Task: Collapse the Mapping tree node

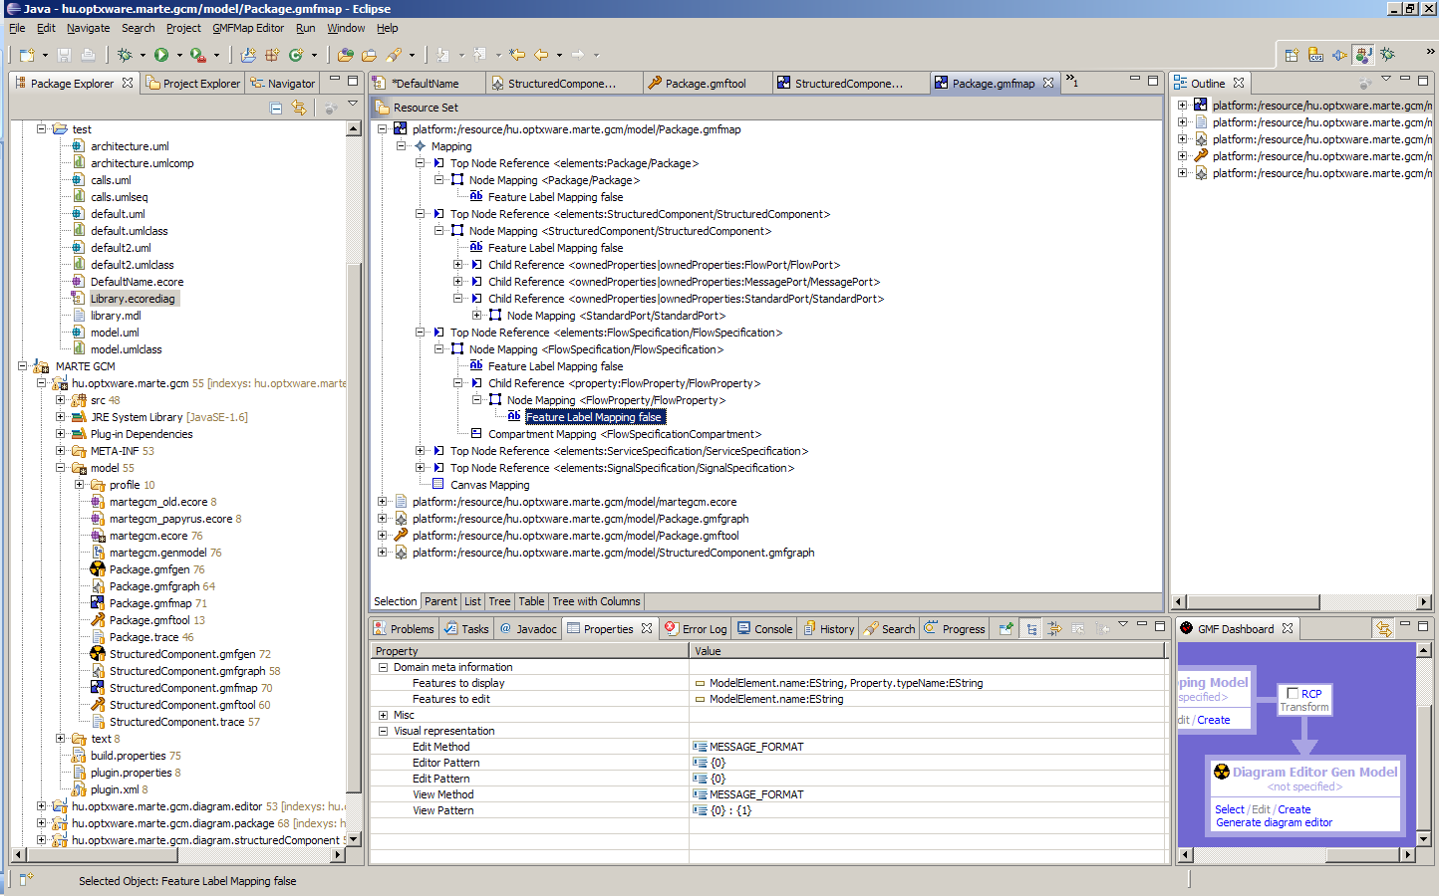Action: tap(402, 146)
